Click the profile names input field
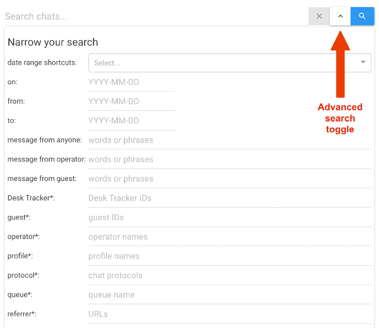Screen dimensions: 379x328 [229, 256]
